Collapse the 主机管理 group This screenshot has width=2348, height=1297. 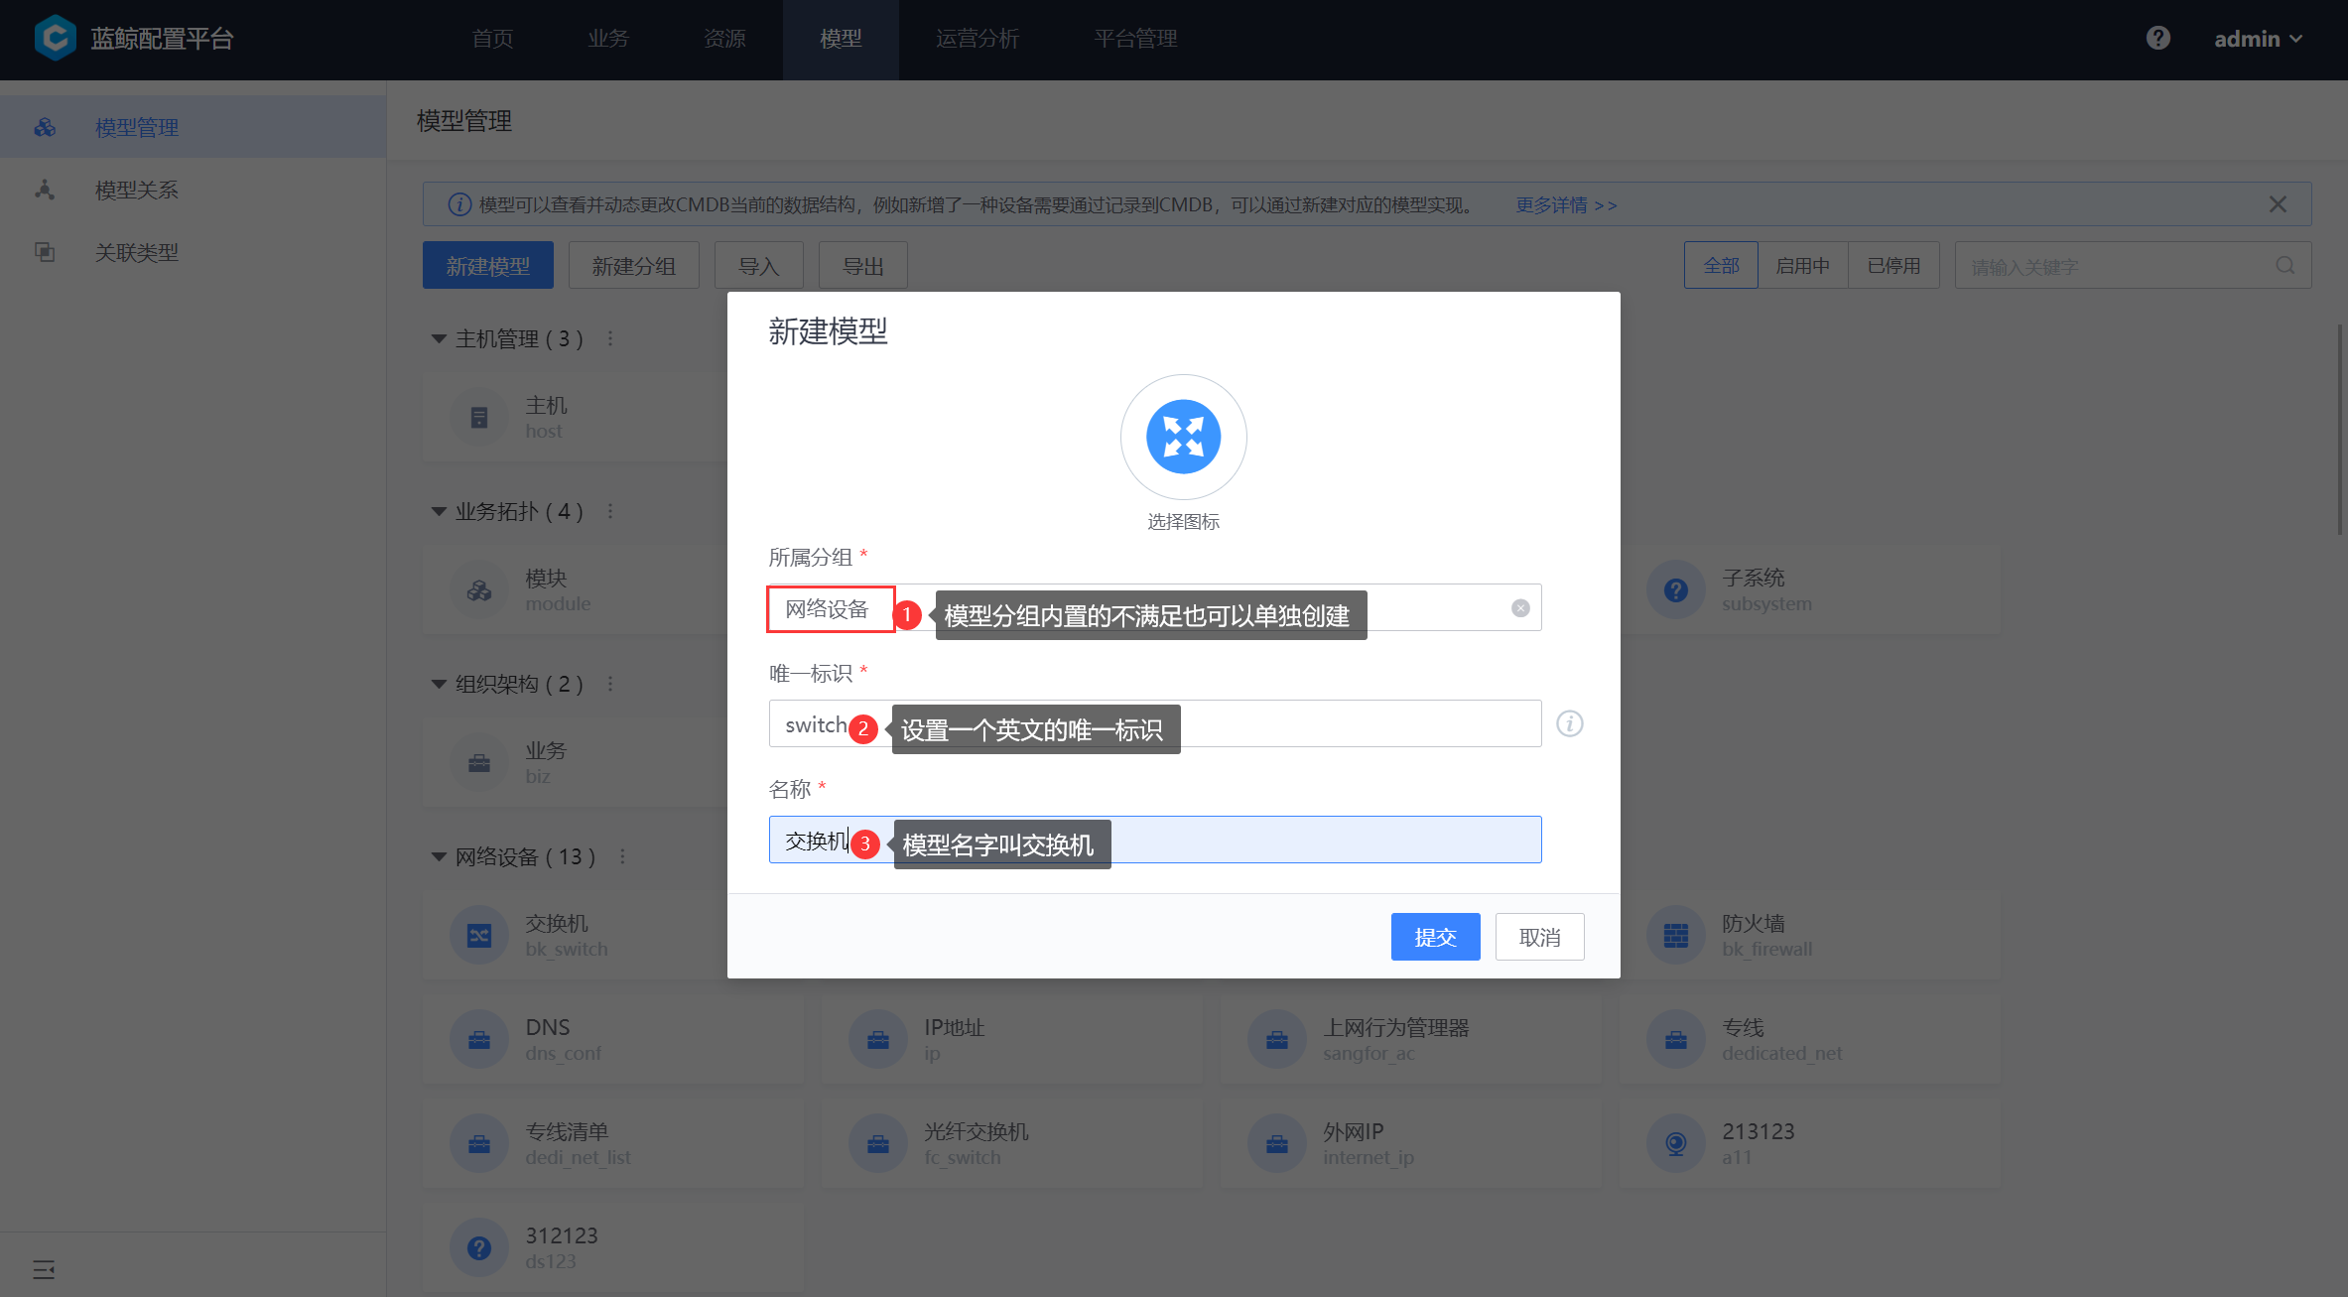(x=439, y=338)
